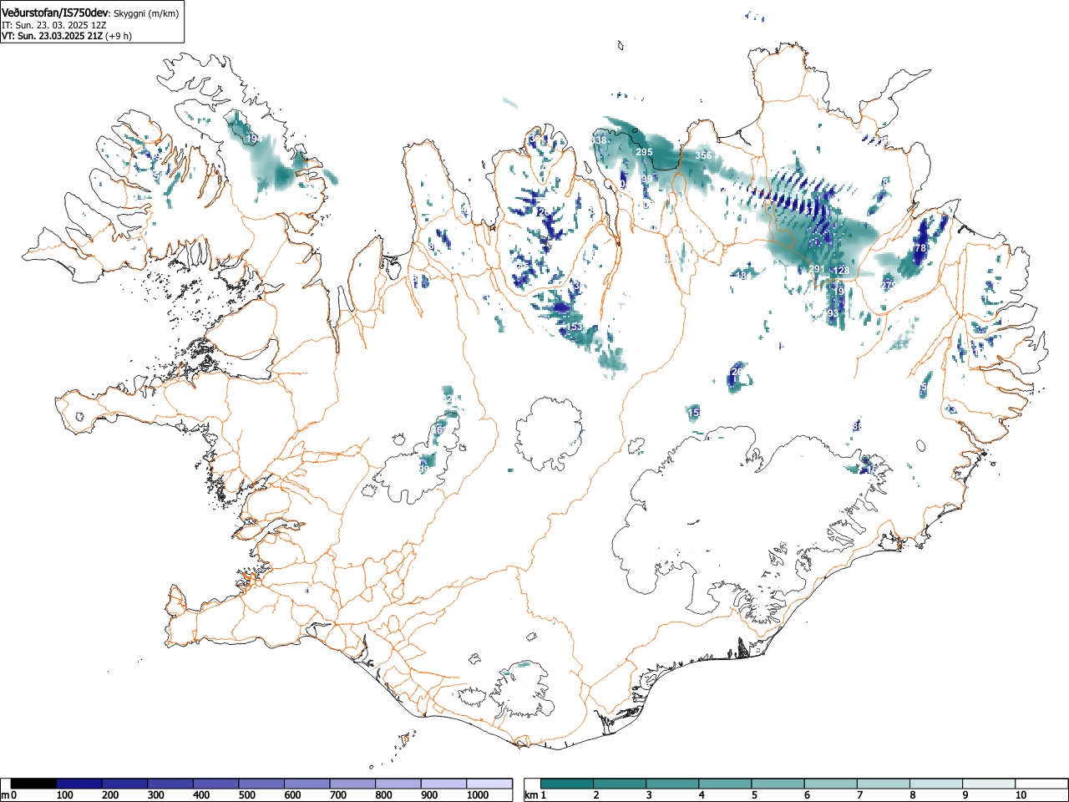Click the title 'Veðurstofan/IS750dev'
The width and height of the screenshot is (1069, 802).
tap(56, 13)
